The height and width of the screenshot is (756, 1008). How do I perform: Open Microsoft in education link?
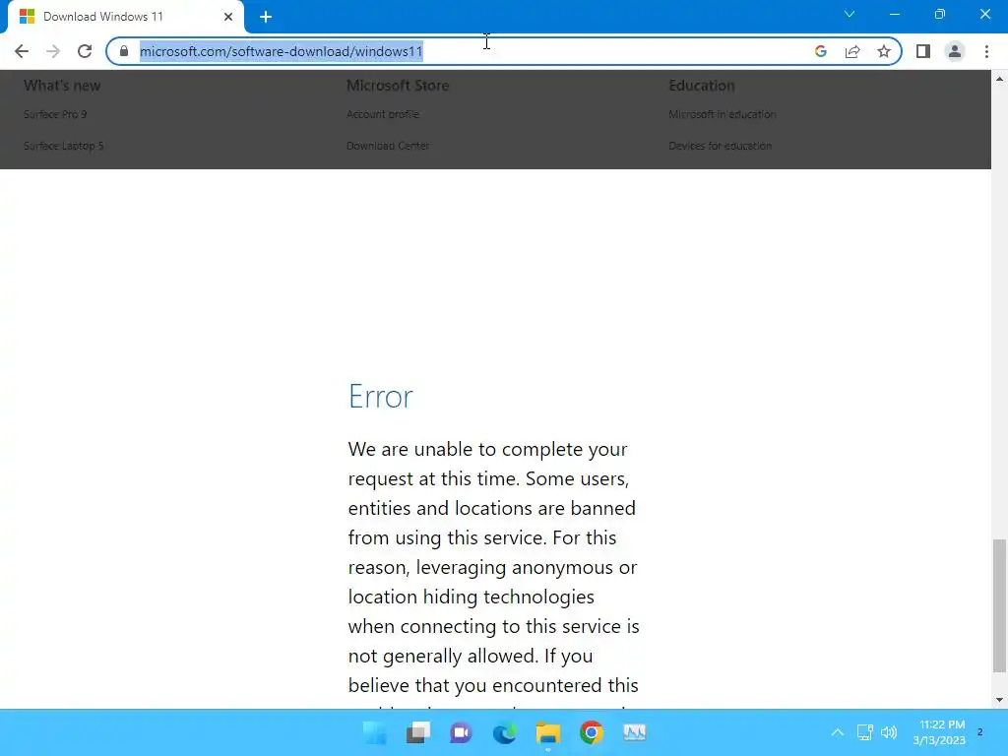[722, 114]
